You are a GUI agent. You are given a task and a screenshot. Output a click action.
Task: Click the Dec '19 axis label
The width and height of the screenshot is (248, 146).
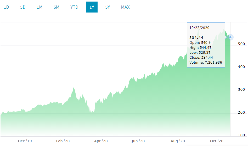(25, 141)
